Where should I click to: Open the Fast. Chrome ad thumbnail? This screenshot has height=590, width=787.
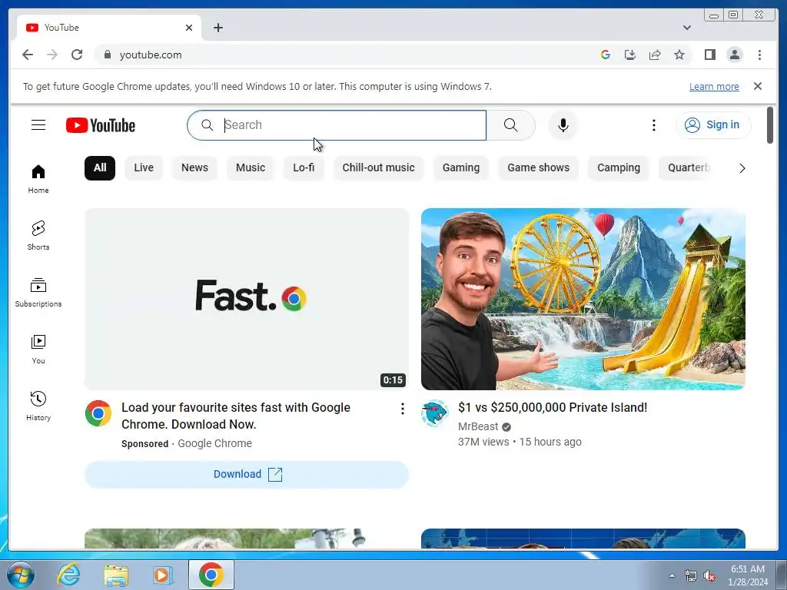247,299
